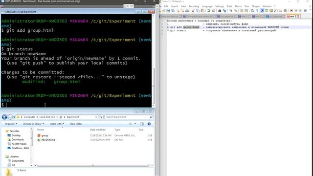This screenshot has height=176, width=313.
Task: Open the address bar previous locations dropdown
Action: (x=96, y=117)
